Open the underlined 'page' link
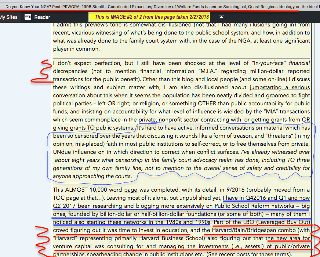The height and width of the screenshot is (257, 320). [x=131, y=190]
